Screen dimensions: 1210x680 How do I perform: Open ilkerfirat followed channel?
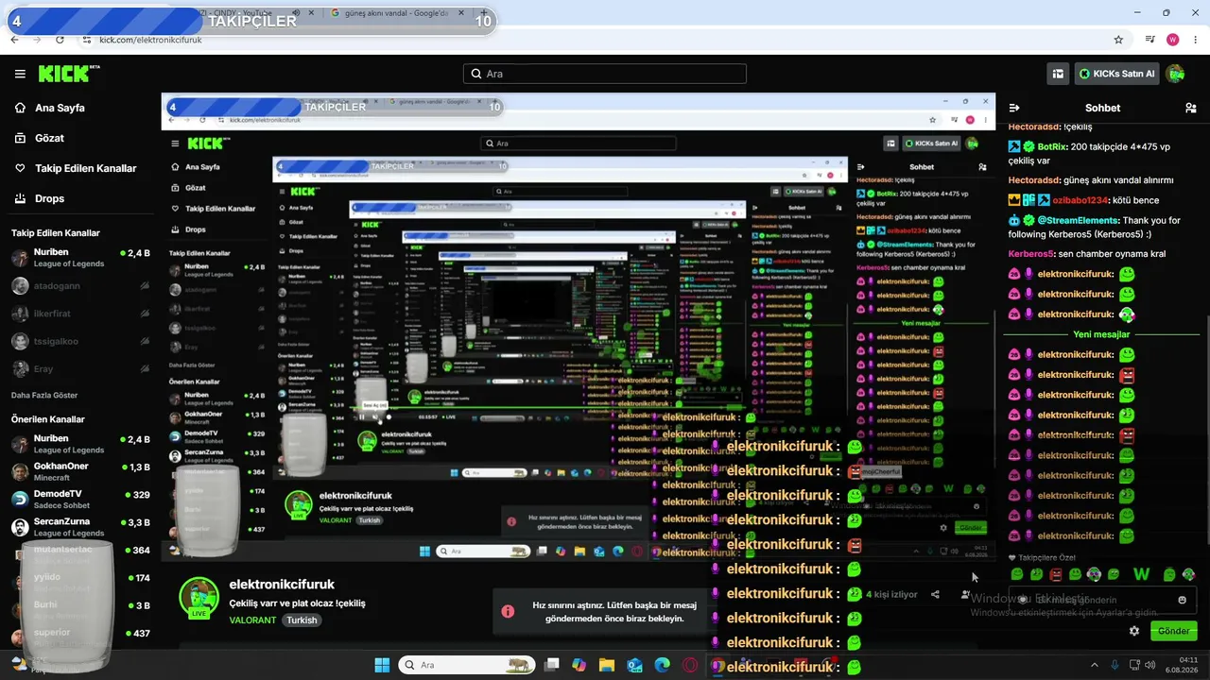80,313
